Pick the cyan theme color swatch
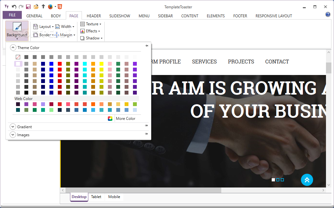 (85, 64)
